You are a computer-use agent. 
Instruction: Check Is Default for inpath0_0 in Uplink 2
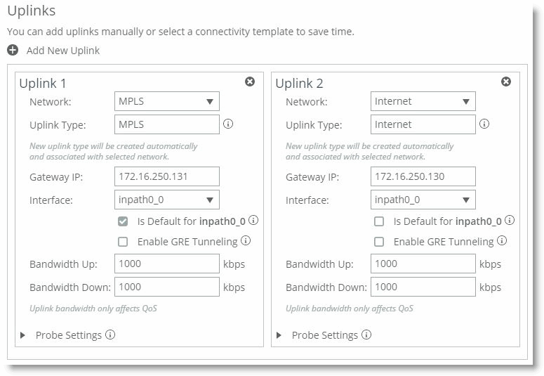379,221
